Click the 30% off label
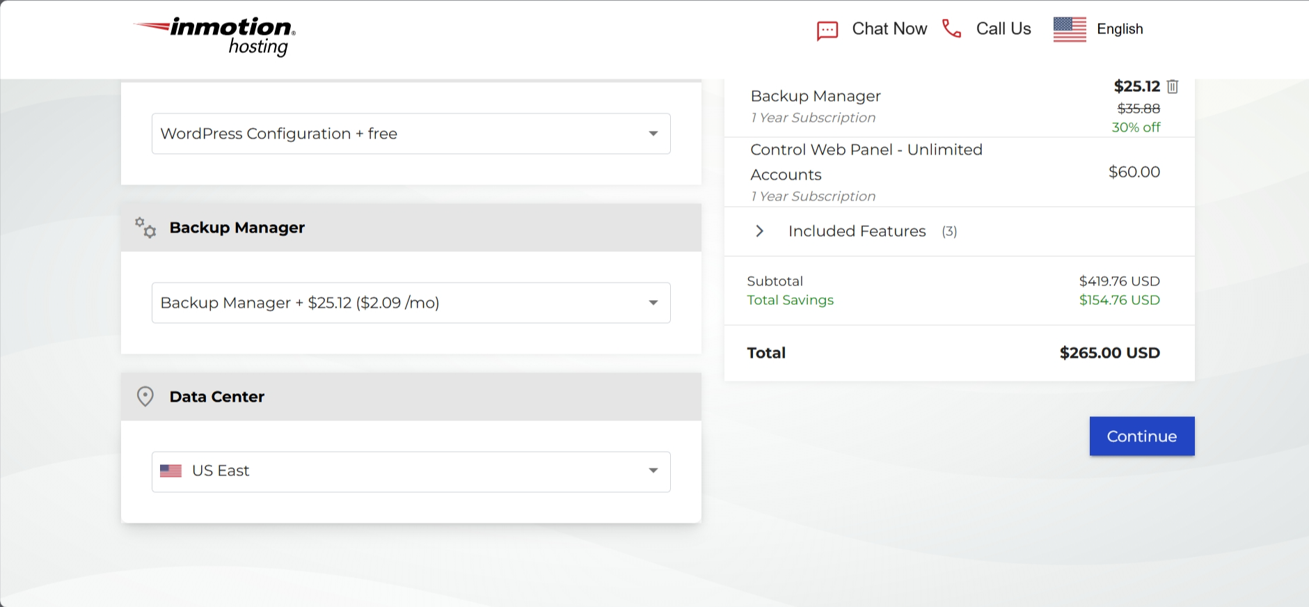 click(1136, 127)
